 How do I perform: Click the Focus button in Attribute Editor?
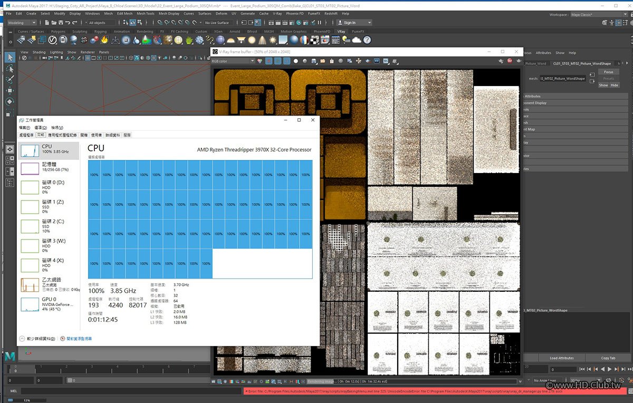tap(608, 72)
